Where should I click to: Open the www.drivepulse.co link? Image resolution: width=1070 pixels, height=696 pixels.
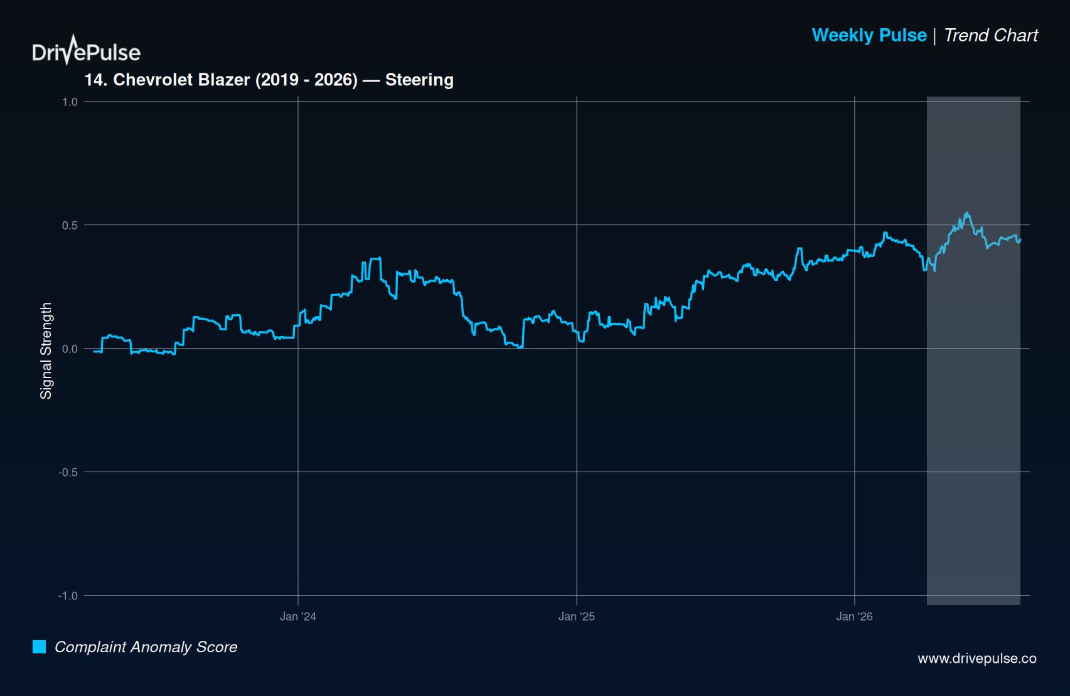(977, 658)
